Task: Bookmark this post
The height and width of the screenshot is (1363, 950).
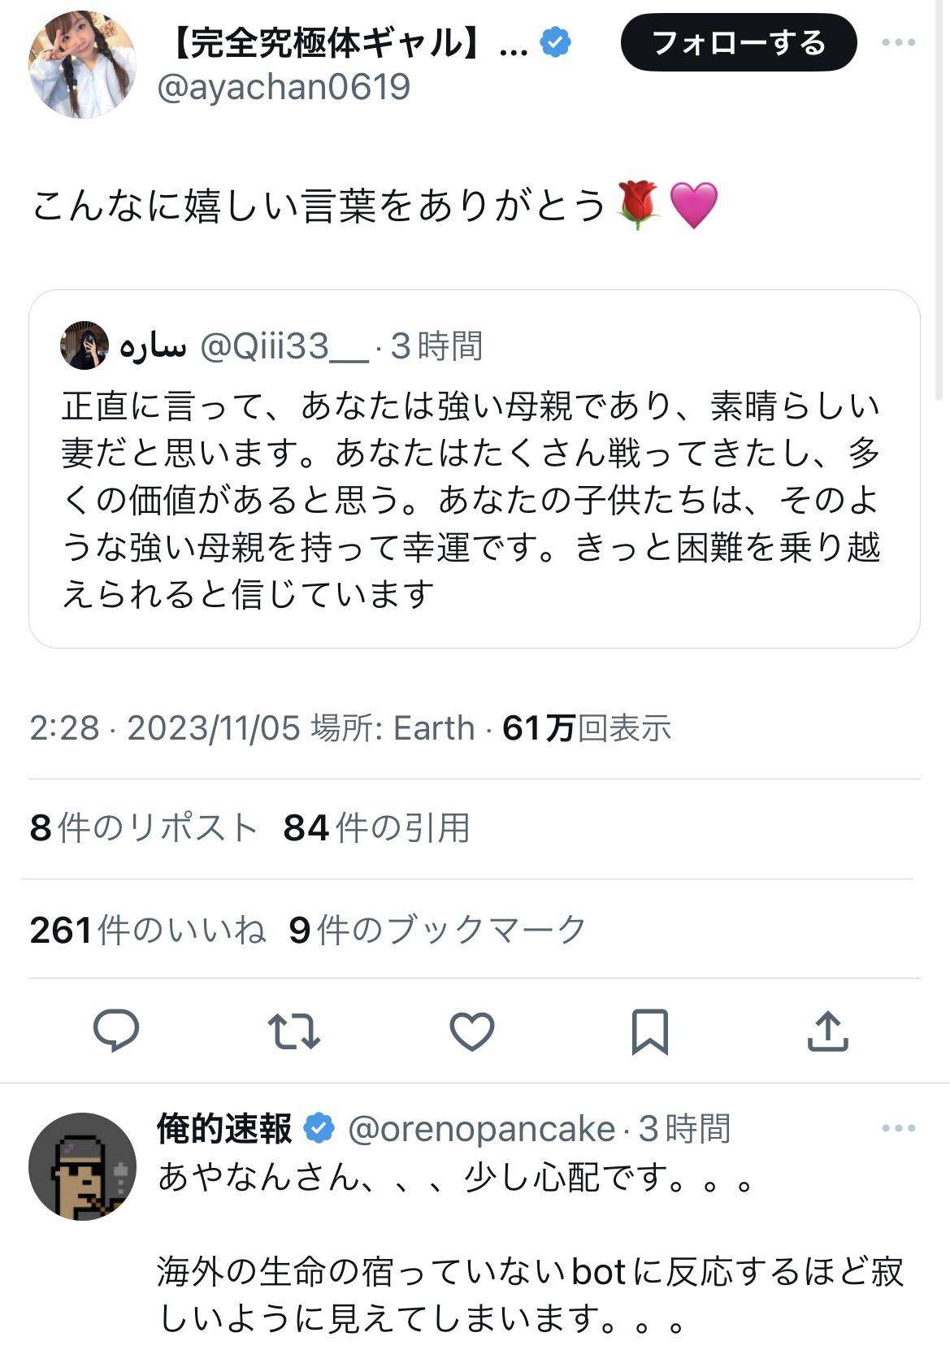Action: click(649, 1031)
